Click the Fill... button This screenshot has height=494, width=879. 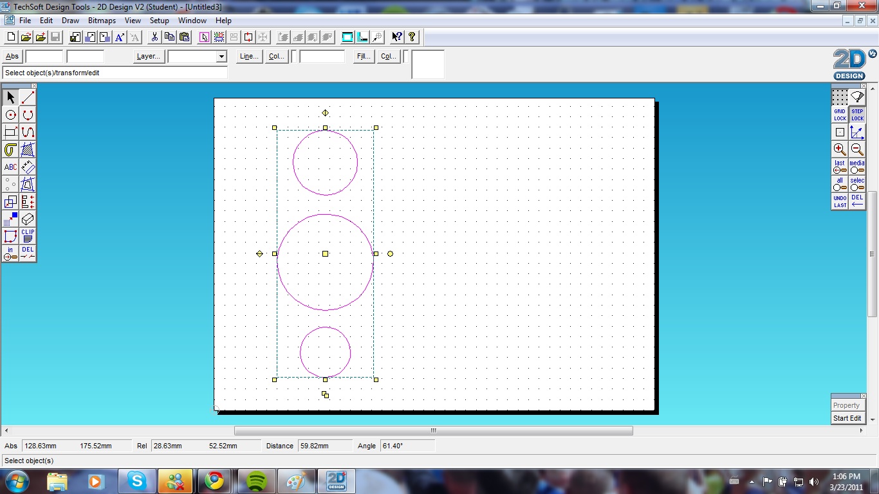click(364, 57)
